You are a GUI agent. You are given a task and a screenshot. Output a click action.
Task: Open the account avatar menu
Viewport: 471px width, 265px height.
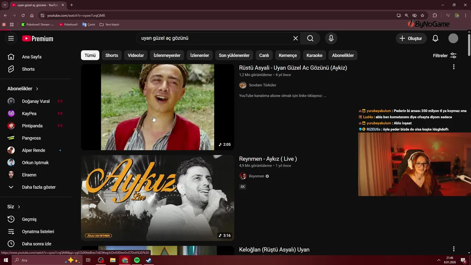pyautogui.click(x=453, y=38)
